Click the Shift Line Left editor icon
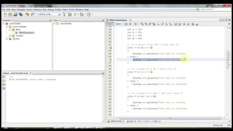 pos(175,24)
